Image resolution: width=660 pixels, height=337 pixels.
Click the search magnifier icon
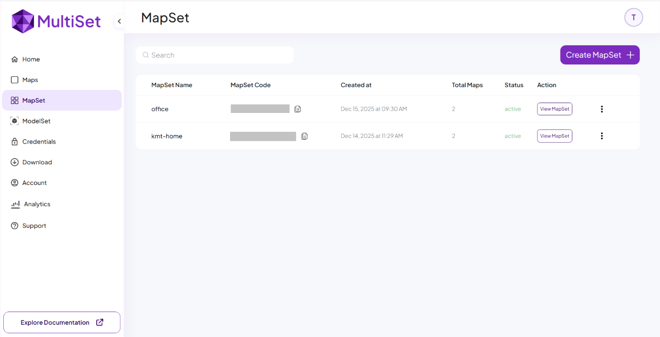(x=146, y=55)
